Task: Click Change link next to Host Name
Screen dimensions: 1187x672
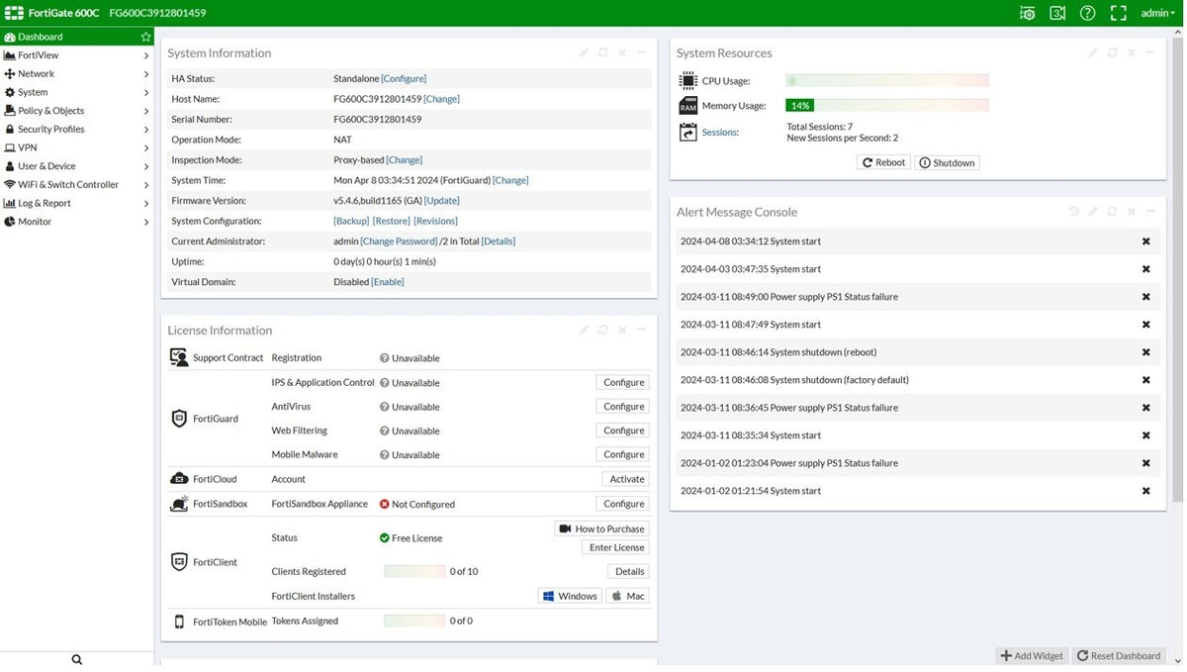Action: (441, 99)
